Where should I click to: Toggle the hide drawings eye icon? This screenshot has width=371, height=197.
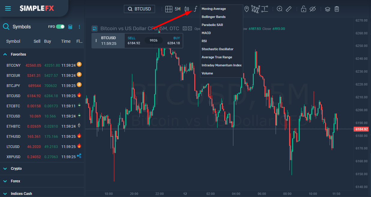[x=313, y=9]
